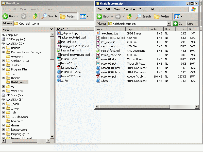Open the Tools menu in thaiall_scorm window
The image size is (203, 152).
pyautogui.click(x=48, y=9)
